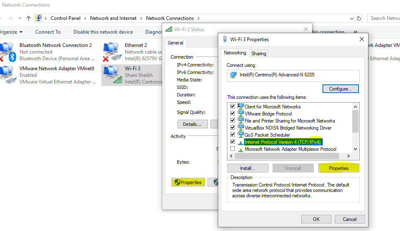Click the File and Printer Sharing icon
This screenshot has height=231, width=400.
point(241,120)
